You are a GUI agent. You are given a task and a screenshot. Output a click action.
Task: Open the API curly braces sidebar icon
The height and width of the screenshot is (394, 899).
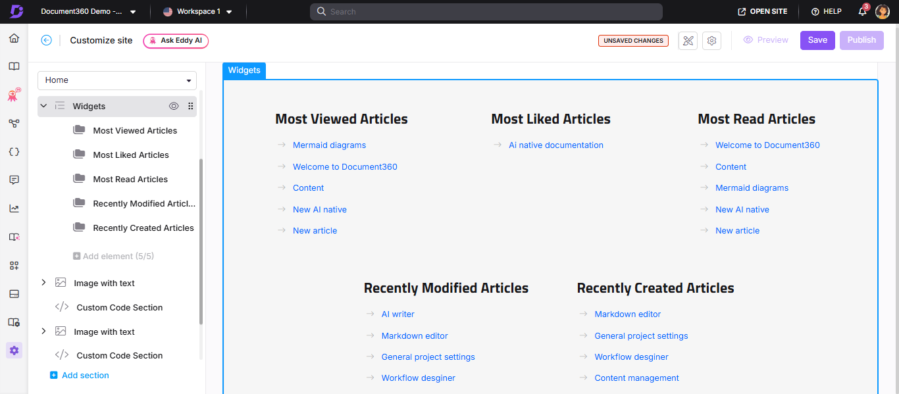tap(14, 151)
